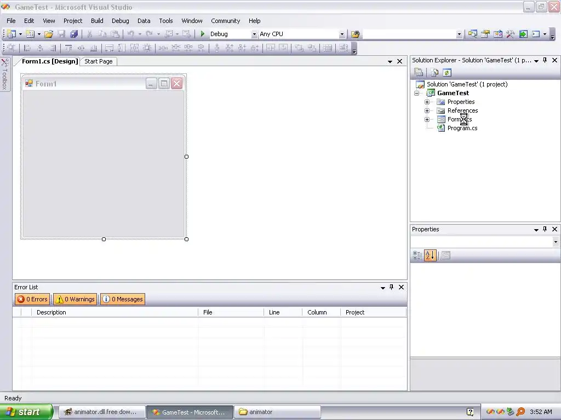Open the document tab list dropdown arrow
The image size is (561, 420).
(x=390, y=62)
